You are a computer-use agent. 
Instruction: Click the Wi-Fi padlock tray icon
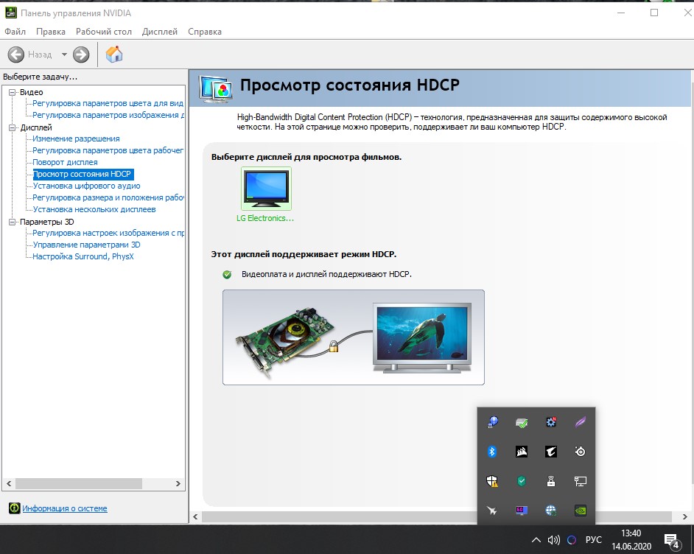(x=550, y=481)
